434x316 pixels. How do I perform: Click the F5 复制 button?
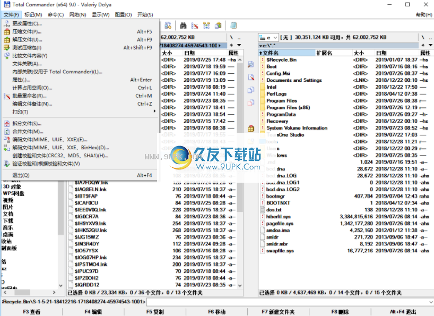click(x=155, y=312)
